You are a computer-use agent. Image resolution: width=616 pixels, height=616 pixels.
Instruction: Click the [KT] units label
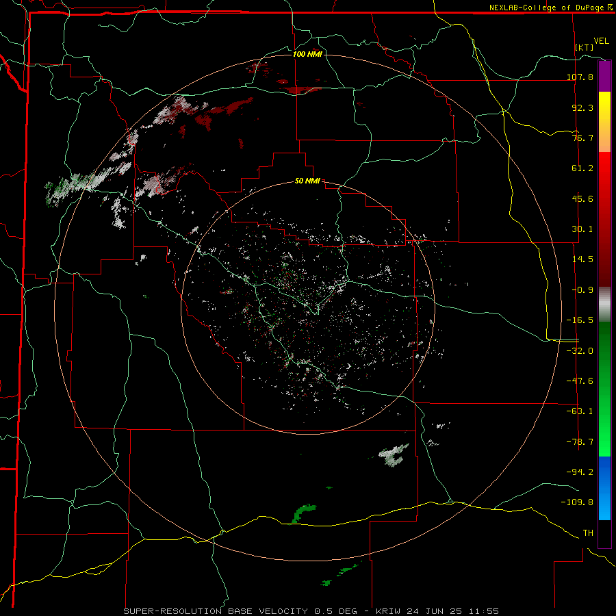(x=585, y=47)
